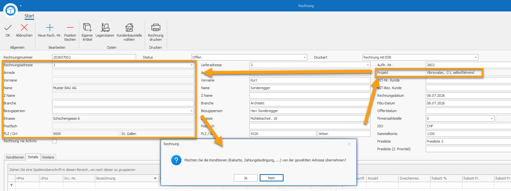This screenshot has height=191, width=511.
Task: Click Kundenbaustelle wählen house icon
Action: coord(129,27)
